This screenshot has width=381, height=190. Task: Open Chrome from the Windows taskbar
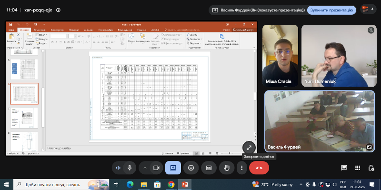(x=171, y=185)
